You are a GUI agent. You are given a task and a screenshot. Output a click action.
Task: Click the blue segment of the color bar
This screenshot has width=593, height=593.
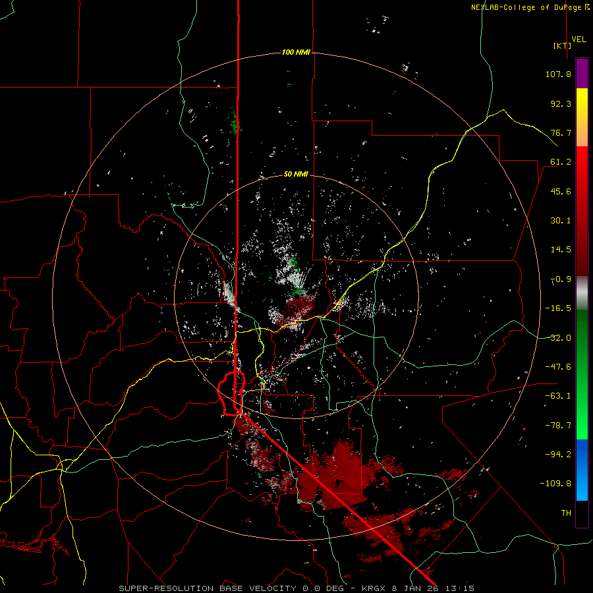pyautogui.click(x=582, y=470)
